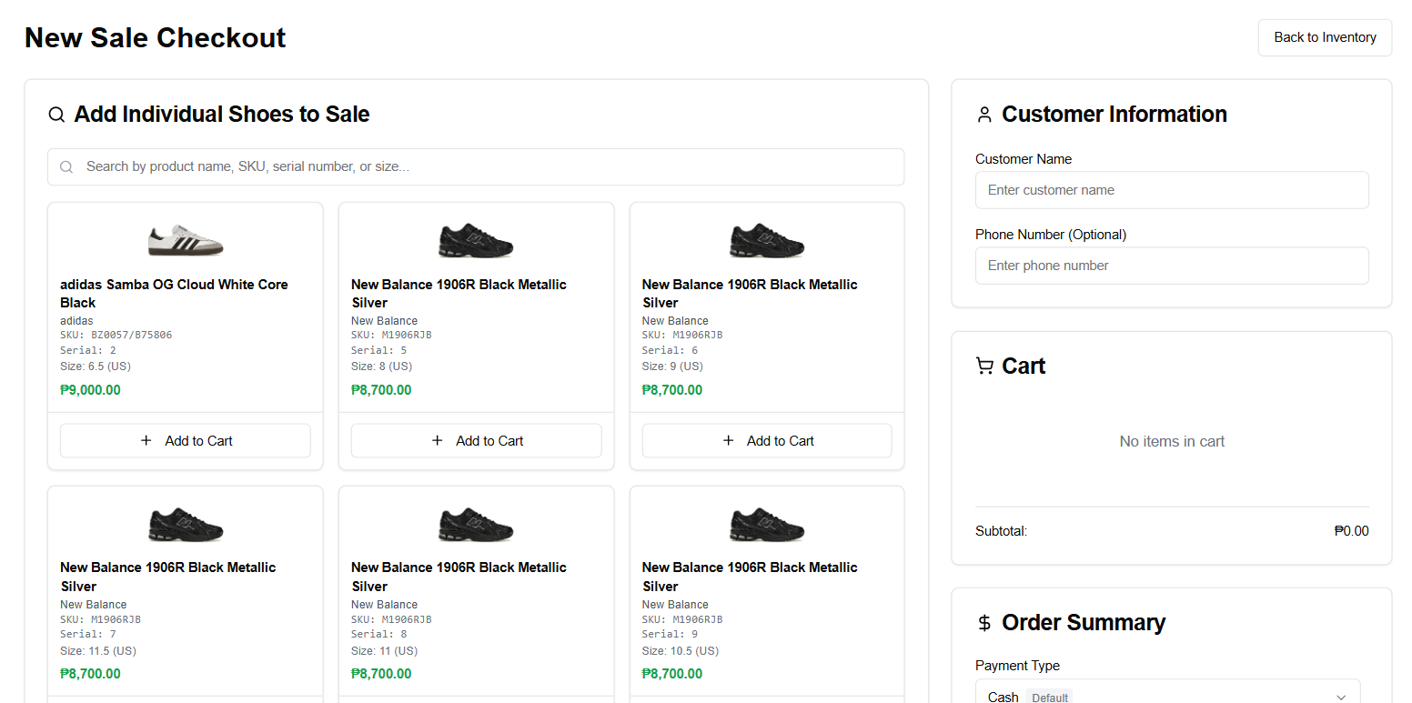Viewport: 1412px width, 703px height.
Task: Click the Serial 9 New Balance shoe image
Action: (x=767, y=524)
